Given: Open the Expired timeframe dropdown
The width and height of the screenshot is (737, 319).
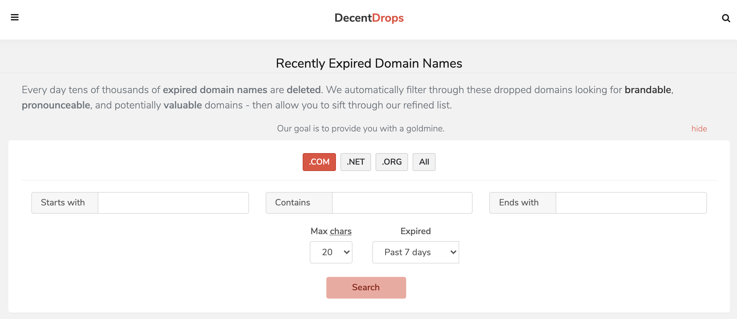Looking at the screenshot, I should 415,252.
